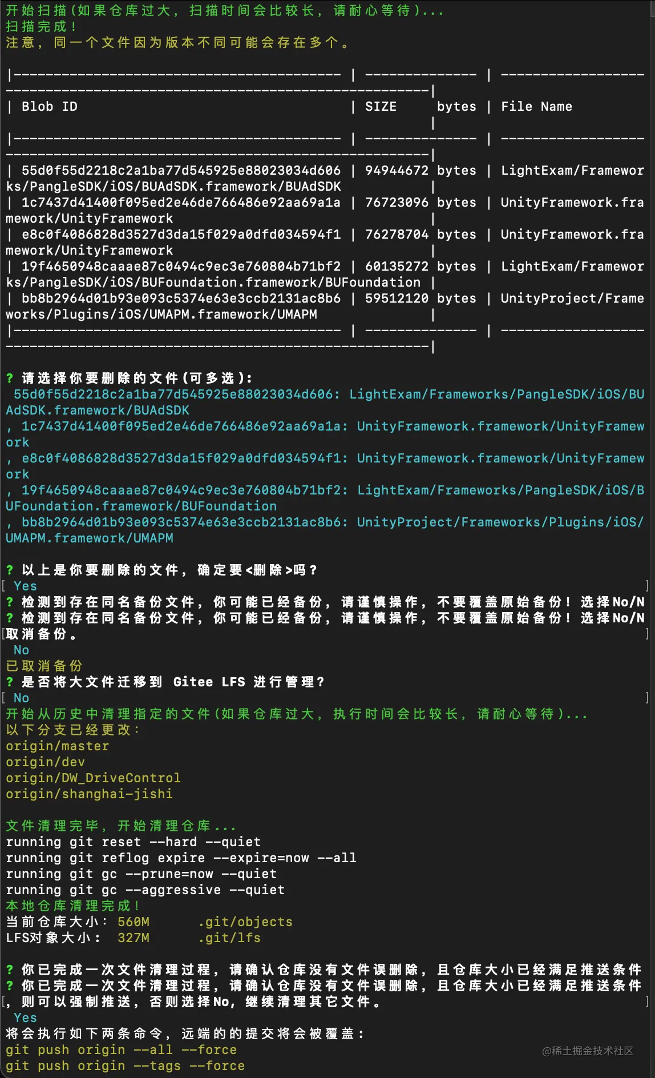Screen dimensions: 655x1078
Task: Click the command 'git push origin --tags --force'
Action: pos(125,1065)
